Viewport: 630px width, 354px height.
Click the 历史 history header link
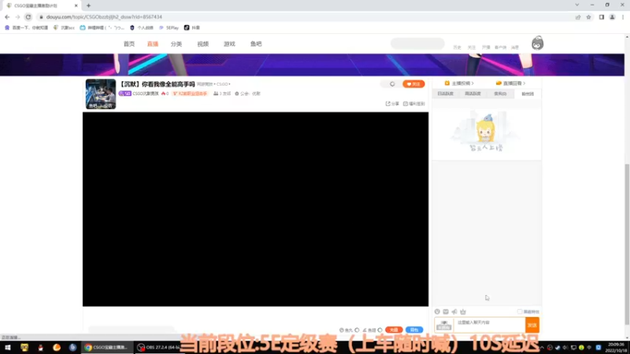[458, 47]
